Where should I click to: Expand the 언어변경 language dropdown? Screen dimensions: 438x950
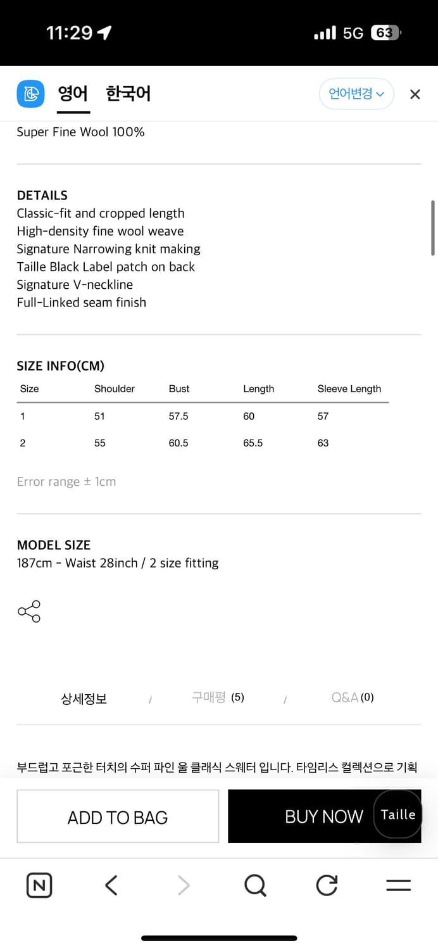point(356,94)
